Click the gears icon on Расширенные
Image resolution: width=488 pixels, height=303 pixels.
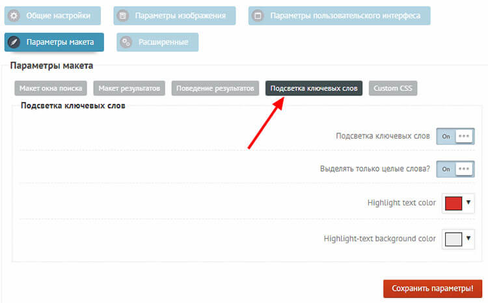126,42
